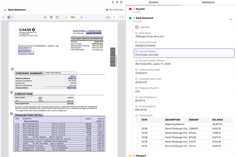This screenshot has width=236, height=157.
Task: Select the split panel layout icon
Action: [113, 2]
